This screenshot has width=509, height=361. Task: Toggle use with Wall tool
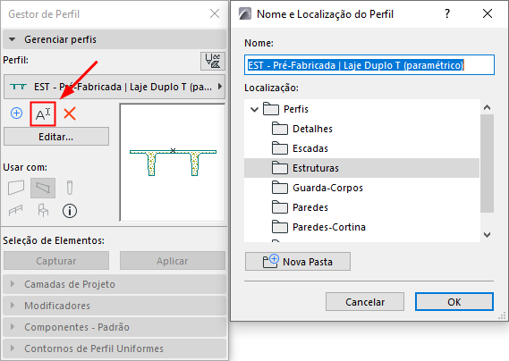pyautogui.click(x=16, y=188)
